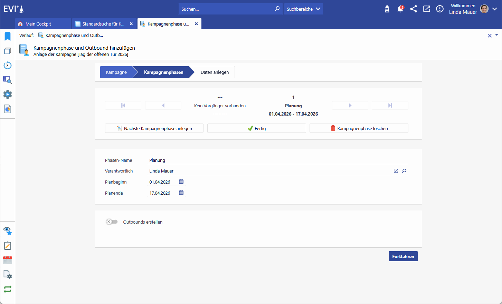The image size is (502, 304).
Task: Click the share icon in header
Action: point(413,9)
